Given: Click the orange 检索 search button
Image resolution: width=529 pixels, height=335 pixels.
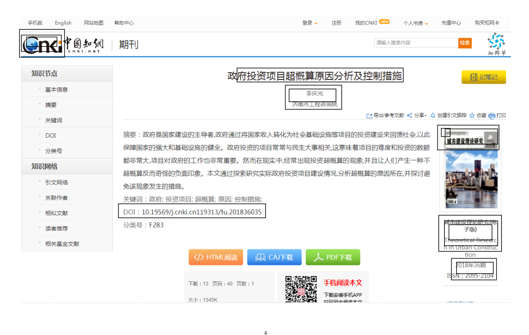Looking at the screenshot, I should point(465,43).
